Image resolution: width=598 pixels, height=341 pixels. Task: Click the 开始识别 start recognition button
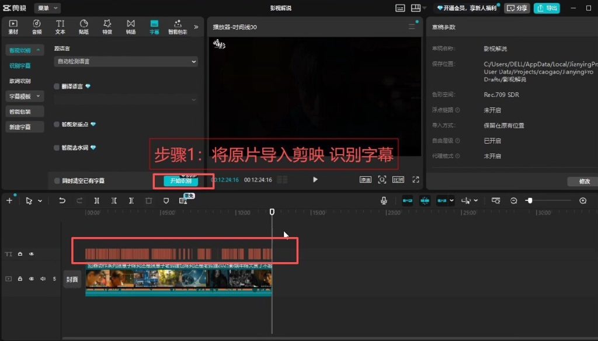[x=181, y=181]
